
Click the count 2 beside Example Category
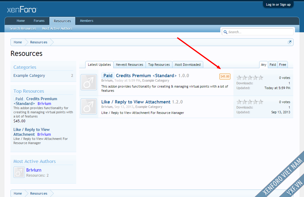(72, 76)
